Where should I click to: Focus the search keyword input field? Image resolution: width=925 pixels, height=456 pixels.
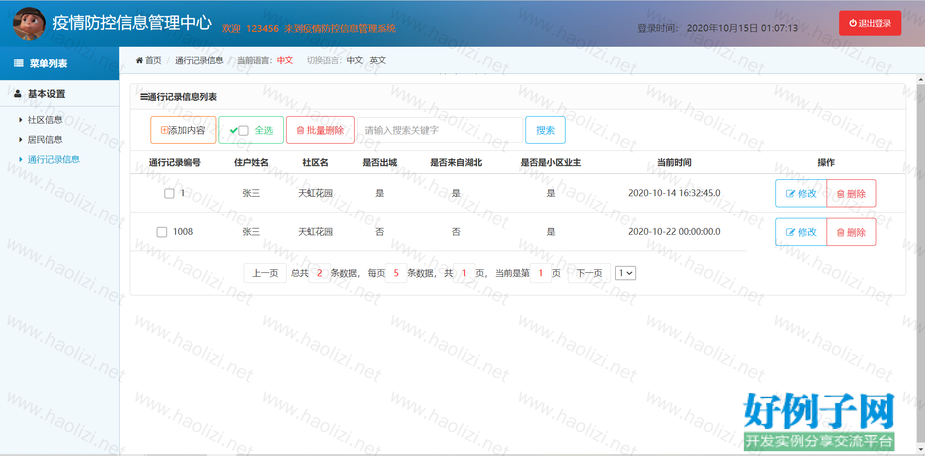[x=440, y=130]
